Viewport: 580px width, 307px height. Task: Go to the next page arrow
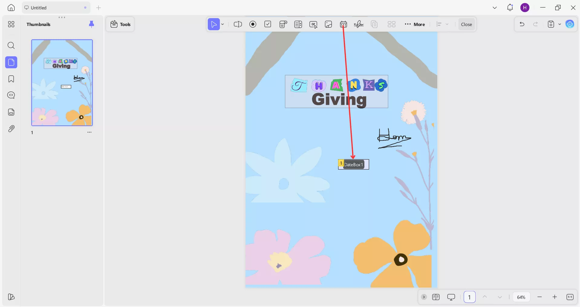pos(500,297)
